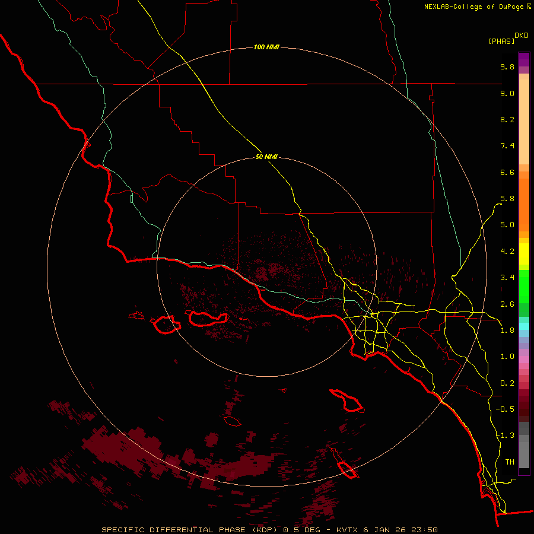This screenshot has width=534, height=534.
Task: Pick the cyan segment of color bar
Action: click(524, 326)
